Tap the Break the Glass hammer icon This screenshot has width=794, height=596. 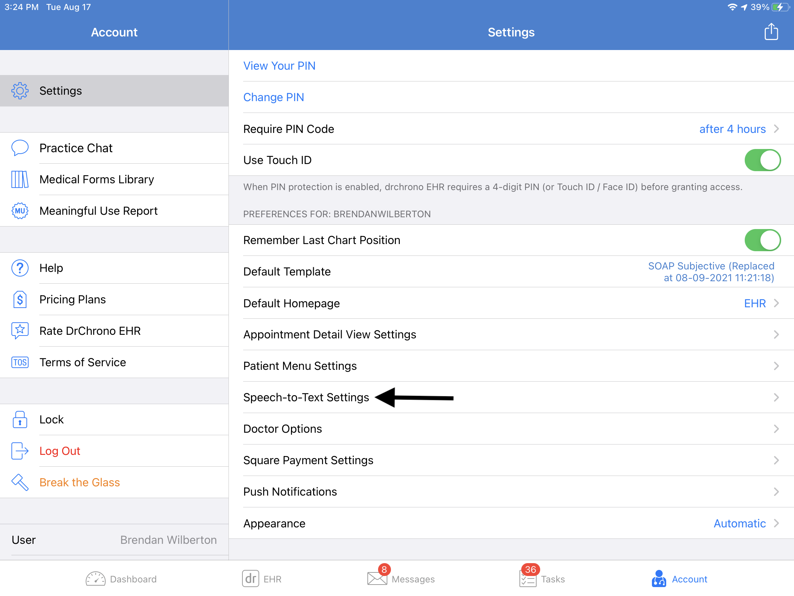[x=20, y=482]
